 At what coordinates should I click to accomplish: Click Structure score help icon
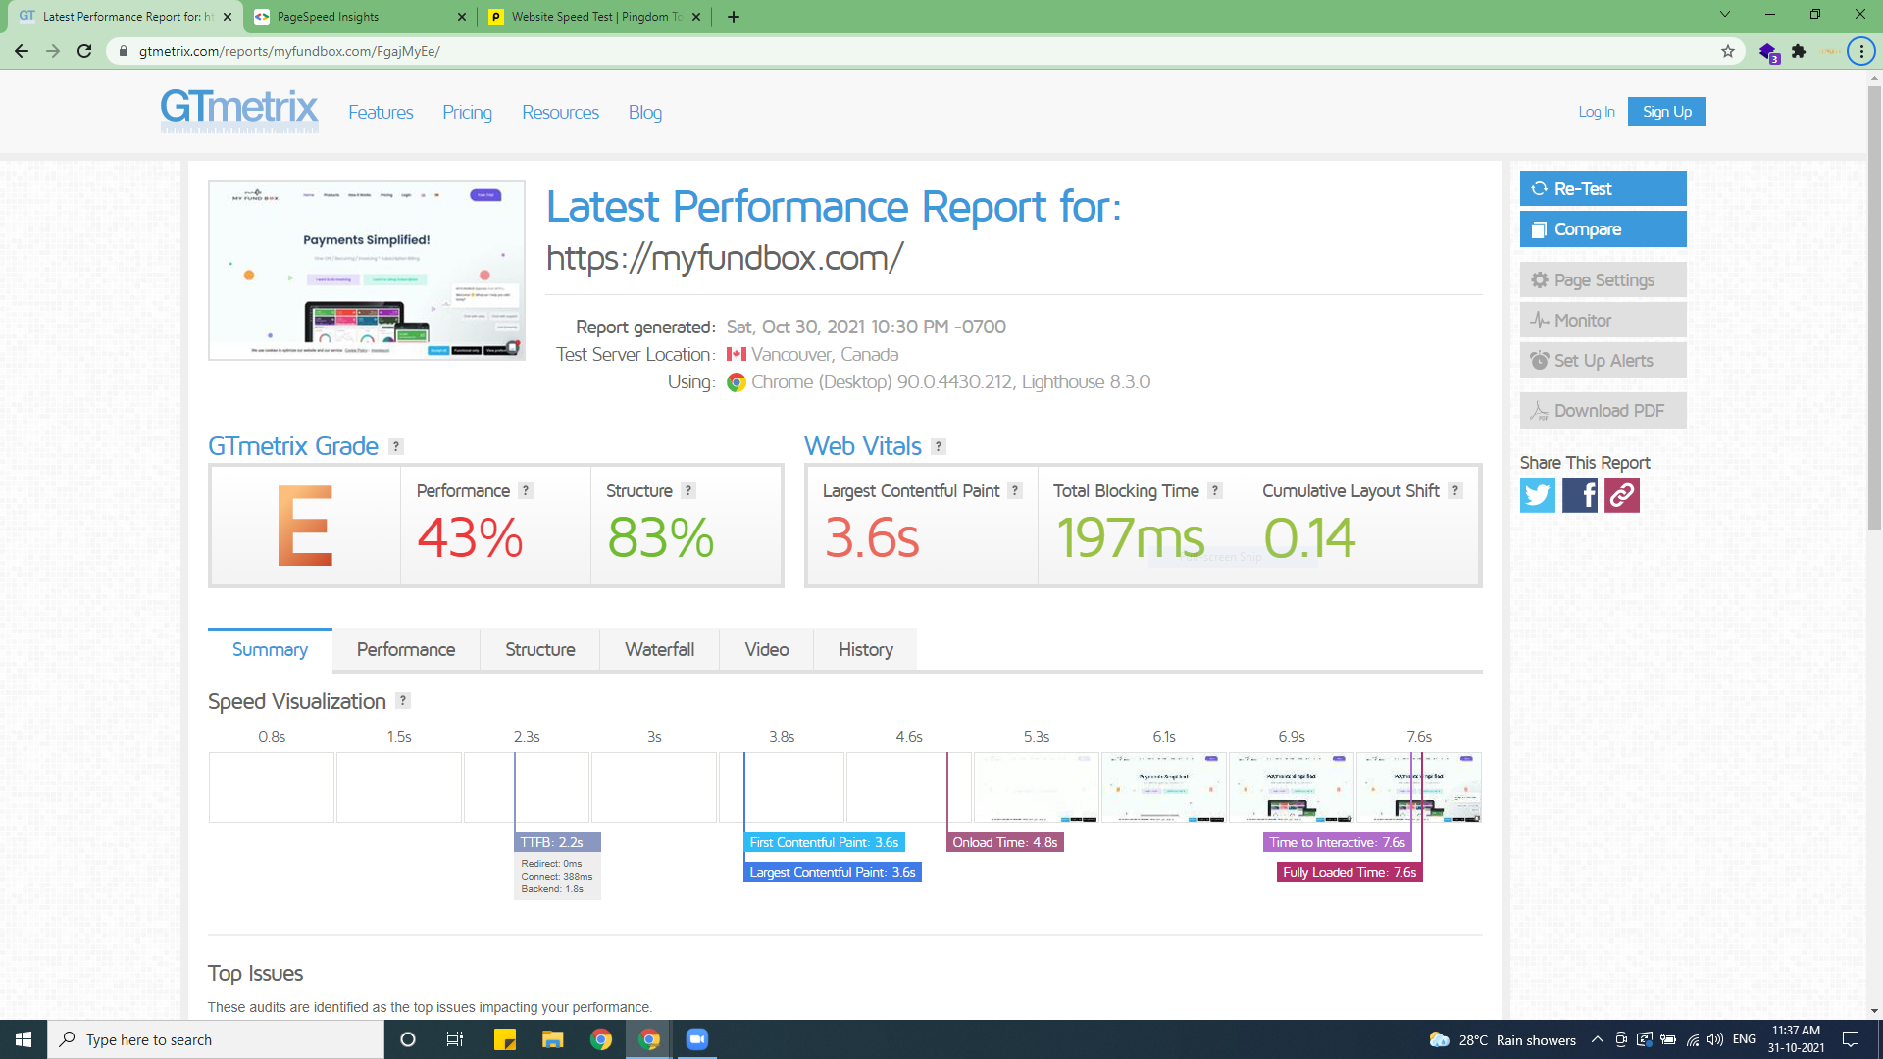(688, 491)
